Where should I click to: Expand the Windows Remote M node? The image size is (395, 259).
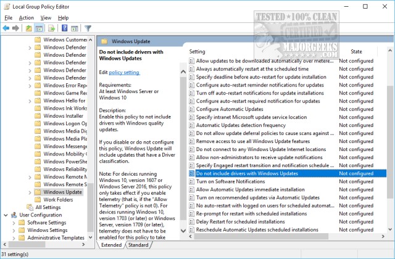(30, 177)
